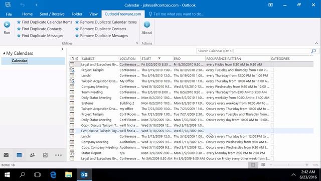
Task: Select the Calendar folder
Action: click(19, 61)
